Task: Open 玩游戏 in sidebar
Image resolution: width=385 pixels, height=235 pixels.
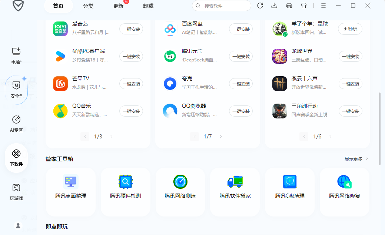Action: pos(16,192)
